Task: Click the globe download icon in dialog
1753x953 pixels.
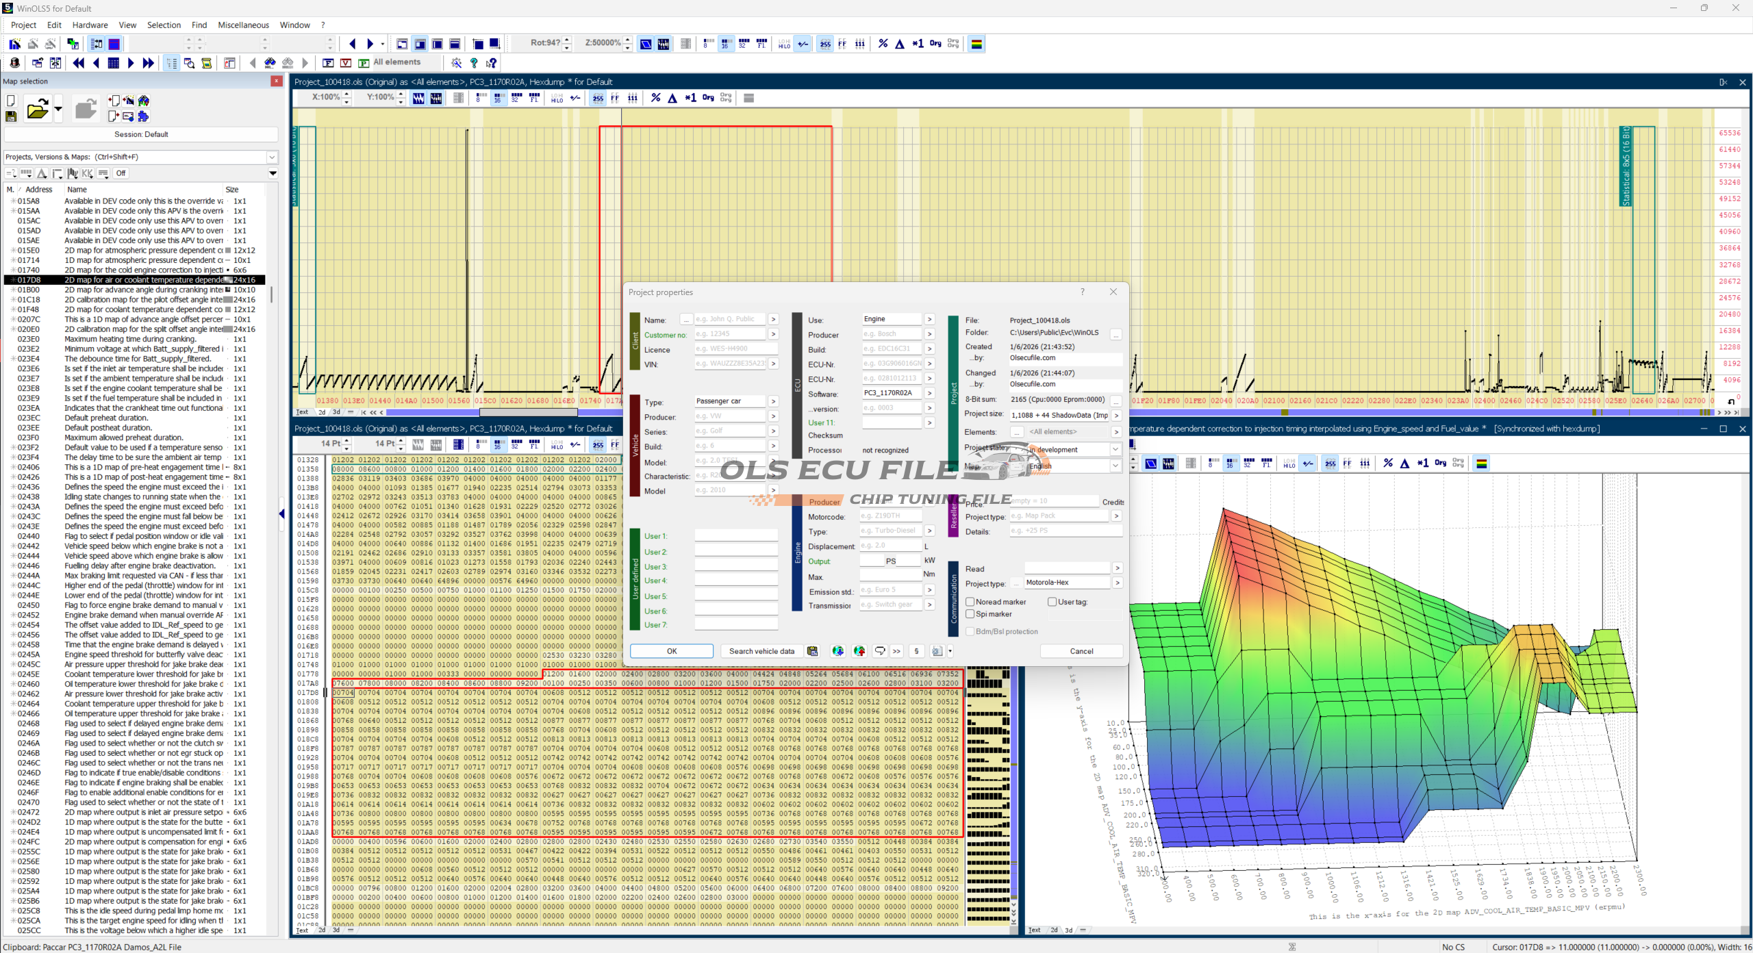Action: click(838, 651)
